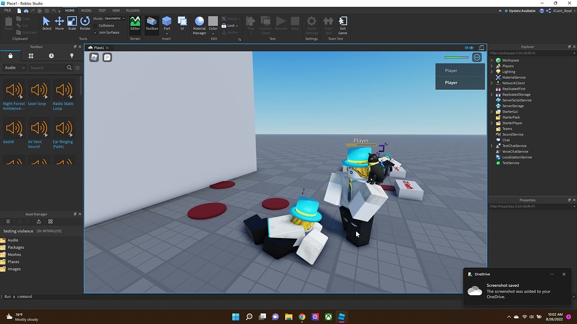Screen dimensions: 577x324
Task: Switch to the Model ribbon tab
Action: 86,10
